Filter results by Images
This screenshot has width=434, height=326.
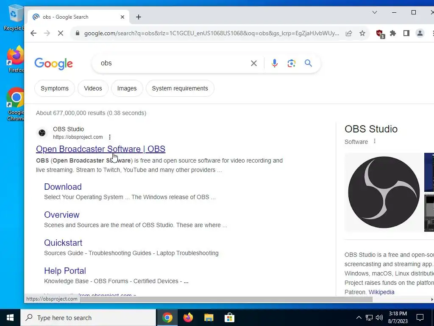[127, 88]
